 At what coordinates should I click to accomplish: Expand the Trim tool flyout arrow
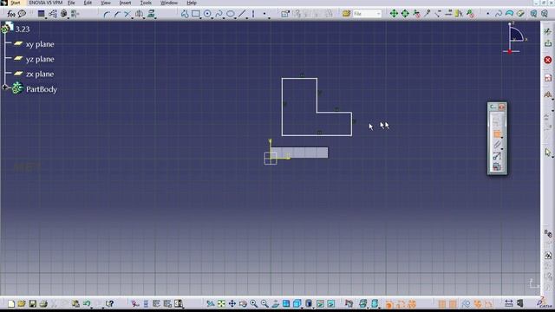pyautogui.click(x=133, y=17)
